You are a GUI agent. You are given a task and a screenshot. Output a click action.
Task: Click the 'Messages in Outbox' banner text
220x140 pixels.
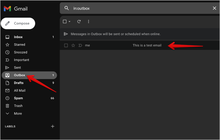[116, 34]
